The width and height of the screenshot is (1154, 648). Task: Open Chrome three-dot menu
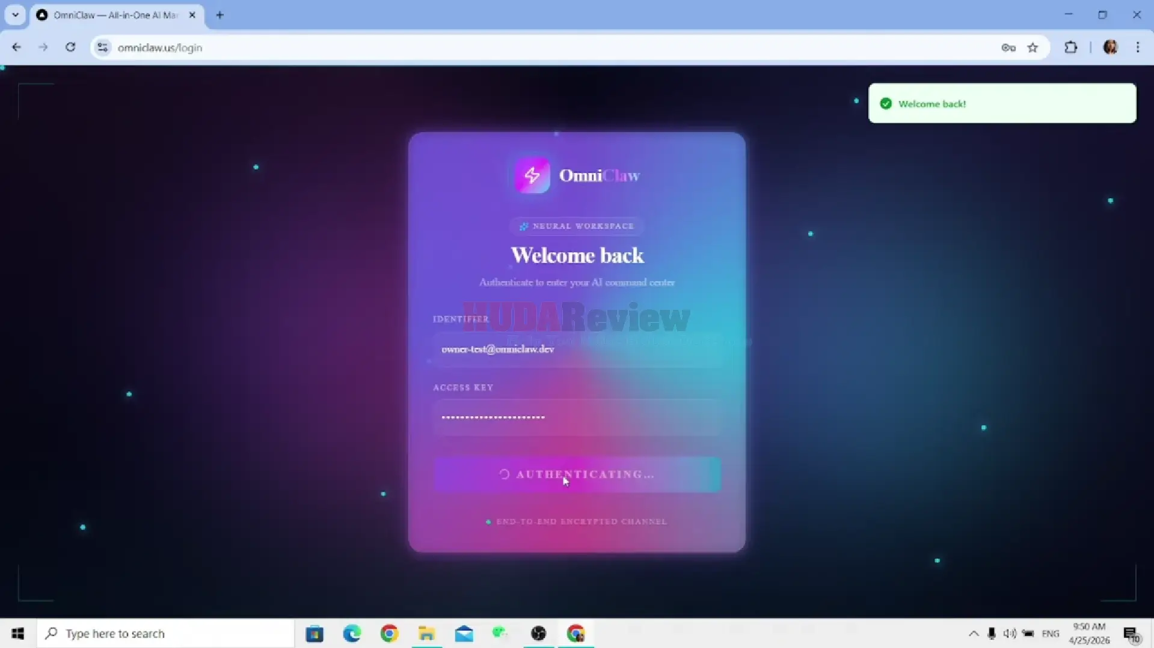(1138, 47)
